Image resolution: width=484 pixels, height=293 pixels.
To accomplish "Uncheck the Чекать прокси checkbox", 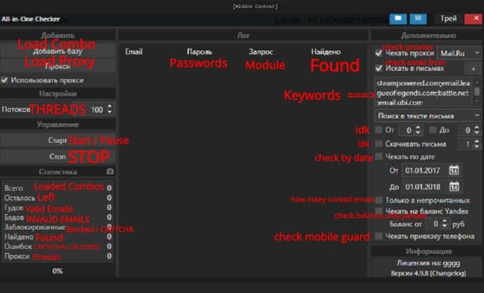I will 379,54.
